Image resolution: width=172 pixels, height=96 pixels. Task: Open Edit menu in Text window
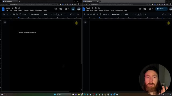pyautogui.click(x=91, y=10)
